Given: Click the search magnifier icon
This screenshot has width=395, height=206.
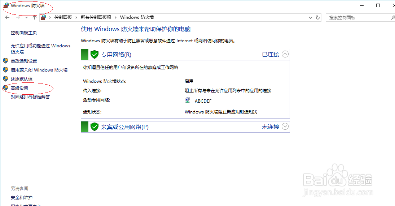Looking at the screenshot, I should [x=393, y=17].
